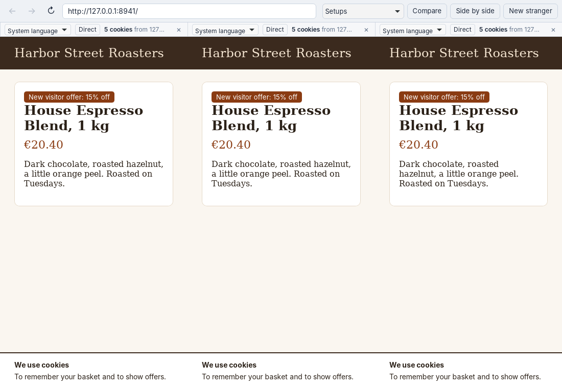Click 'New visitor offer: 15% off' badge, middle pane
The image size is (562, 388).
pos(256,97)
